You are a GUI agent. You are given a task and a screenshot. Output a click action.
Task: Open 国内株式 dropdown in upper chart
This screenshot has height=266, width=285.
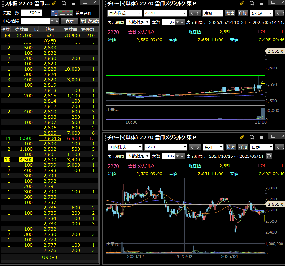pos(125,13)
